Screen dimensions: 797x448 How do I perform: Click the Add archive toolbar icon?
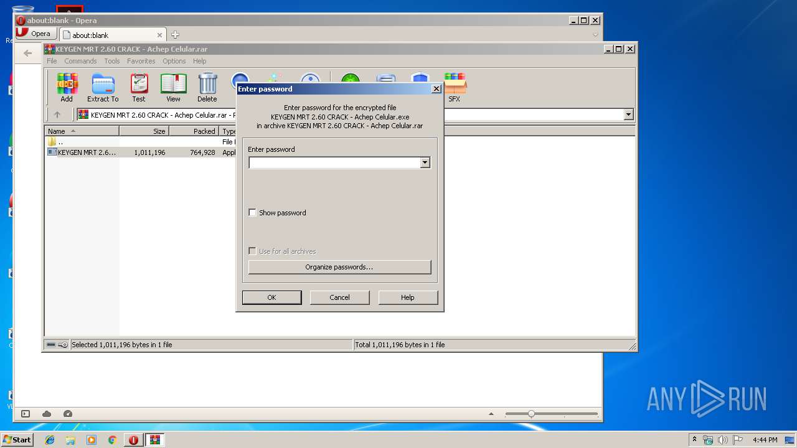(x=67, y=88)
